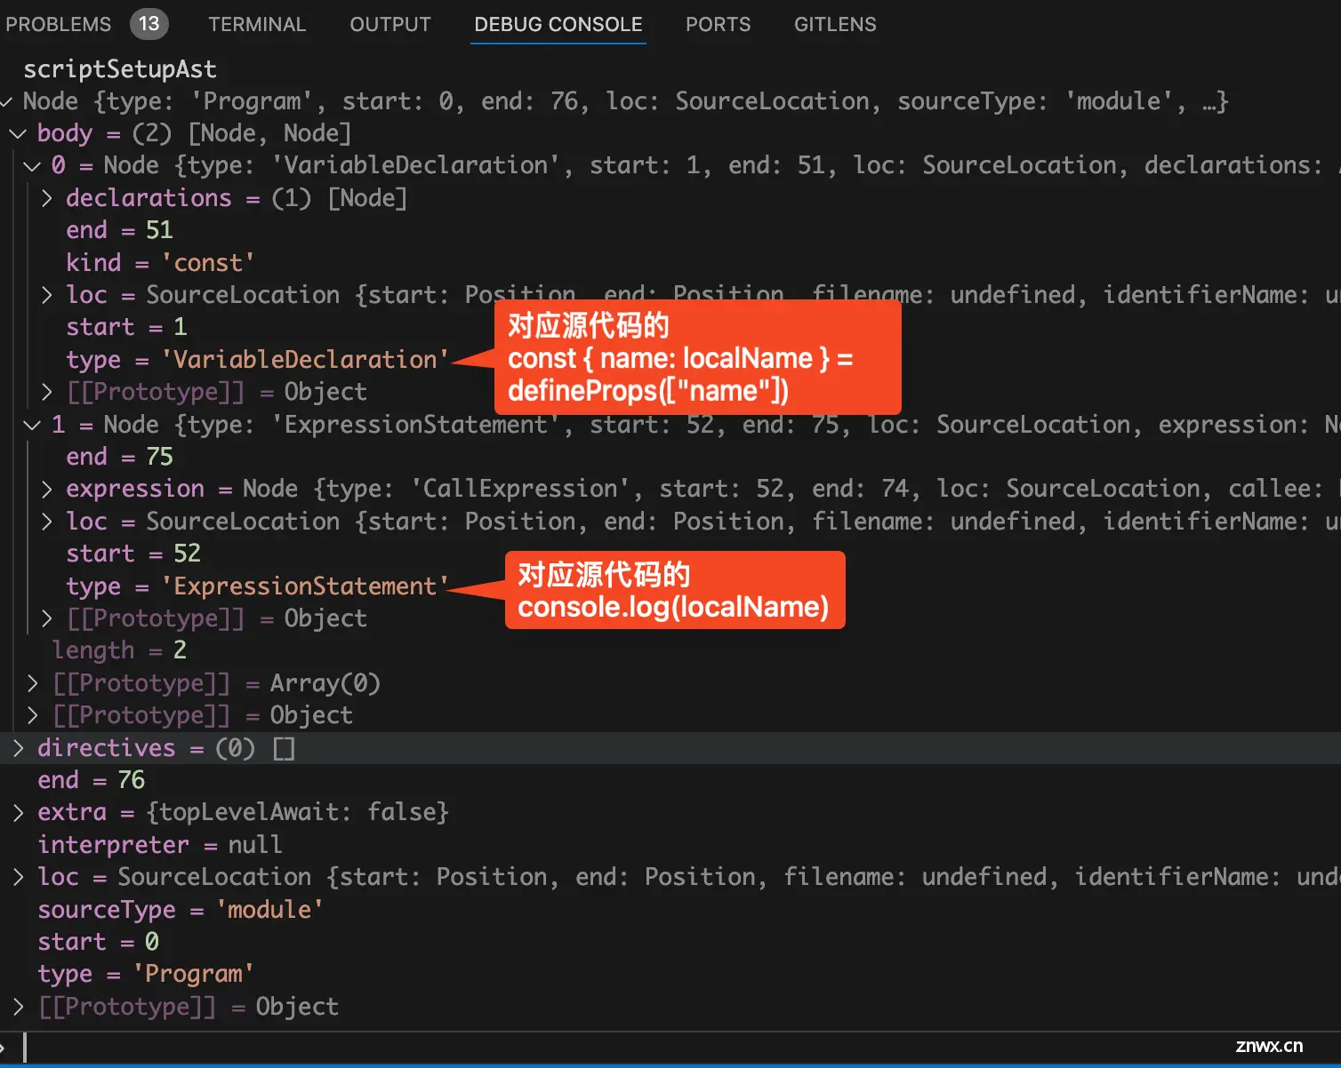The image size is (1341, 1068).
Task: Select the start = 0 row
Action: 98,942
